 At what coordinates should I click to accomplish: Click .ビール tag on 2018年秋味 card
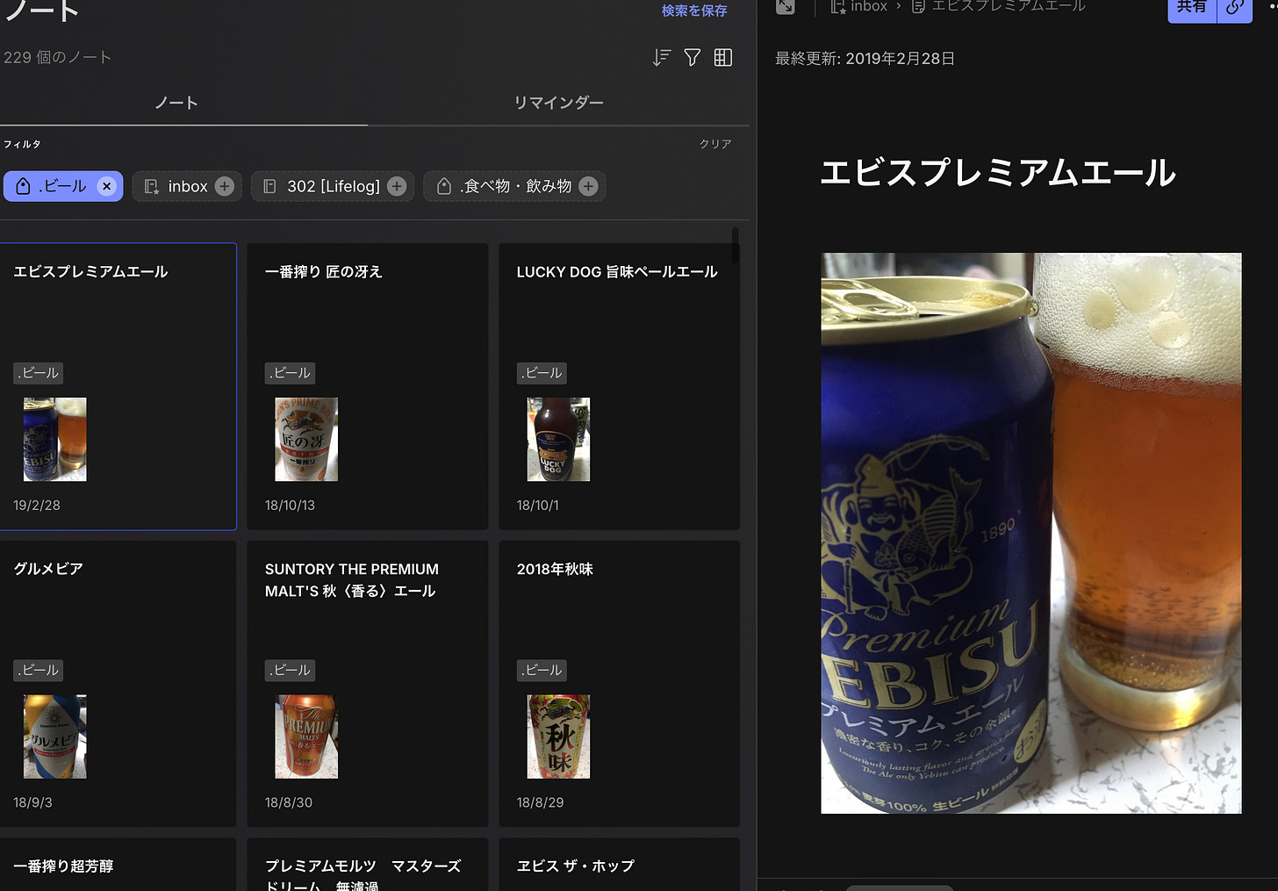tap(542, 671)
